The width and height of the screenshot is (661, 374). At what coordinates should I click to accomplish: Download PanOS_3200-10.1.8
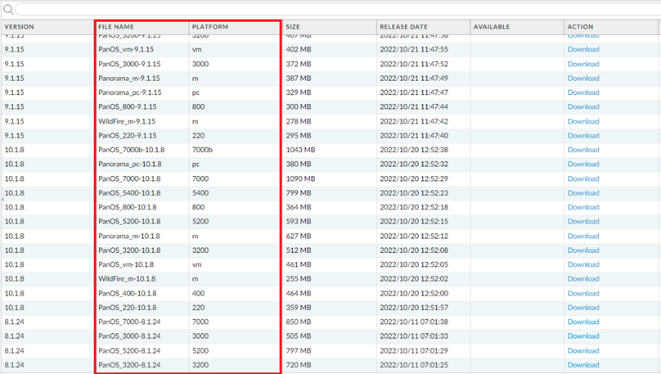[583, 250]
